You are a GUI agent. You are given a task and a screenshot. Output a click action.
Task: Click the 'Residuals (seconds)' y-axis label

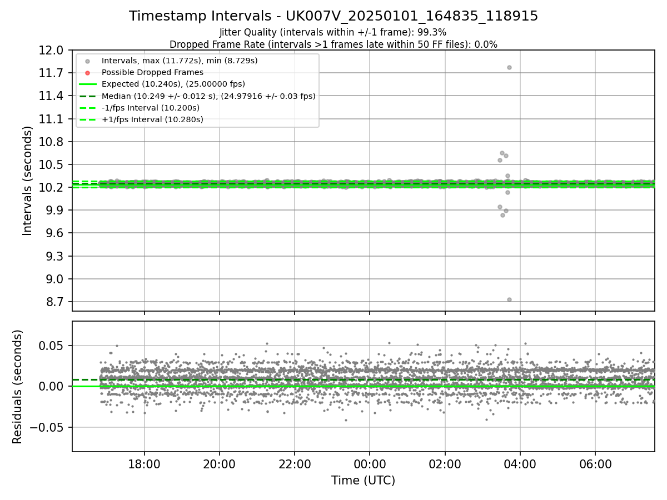[18, 387]
